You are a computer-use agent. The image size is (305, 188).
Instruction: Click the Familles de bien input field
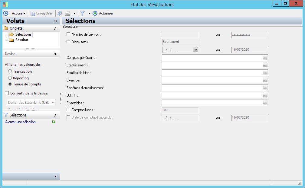212,73
